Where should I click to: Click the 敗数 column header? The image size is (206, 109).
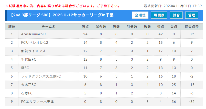147,27
